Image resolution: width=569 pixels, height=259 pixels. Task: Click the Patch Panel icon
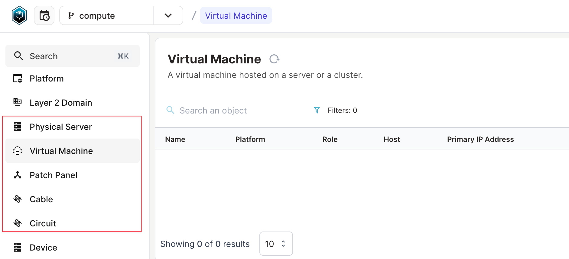(18, 175)
